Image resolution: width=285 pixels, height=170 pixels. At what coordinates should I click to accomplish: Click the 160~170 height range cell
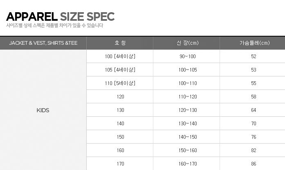click(x=188, y=164)
